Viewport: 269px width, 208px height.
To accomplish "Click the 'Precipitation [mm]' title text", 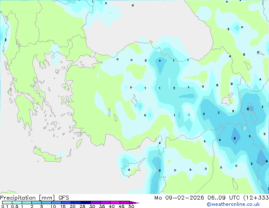I will click(x=28, y=198).
